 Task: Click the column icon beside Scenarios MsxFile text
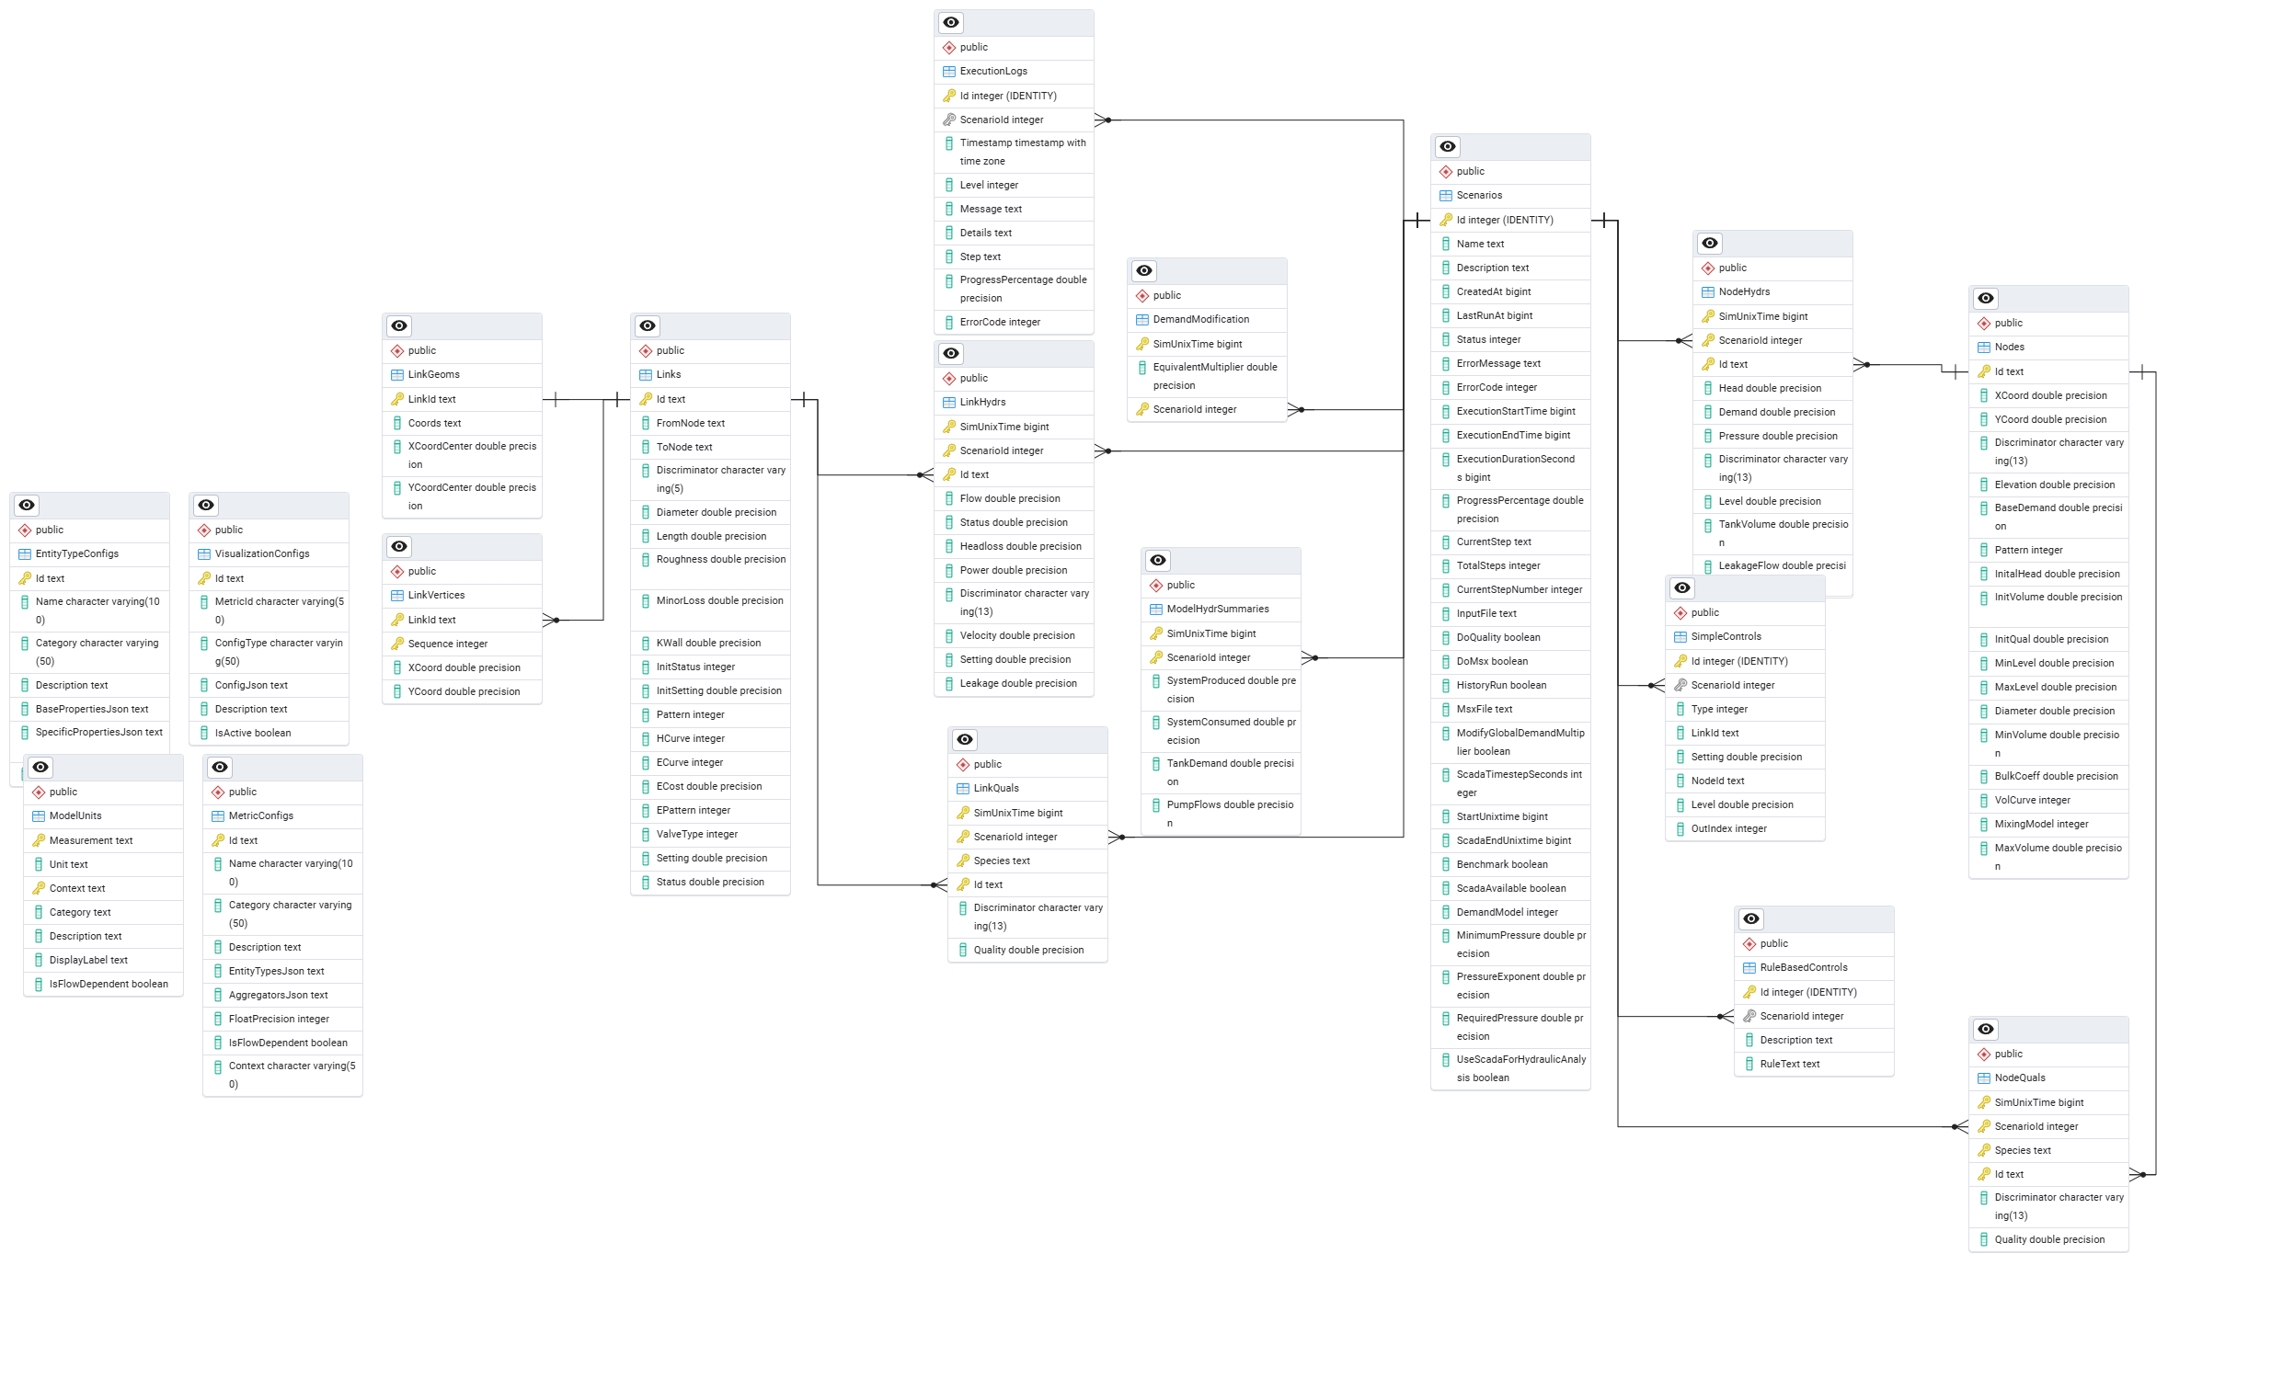pos(1446,710)
